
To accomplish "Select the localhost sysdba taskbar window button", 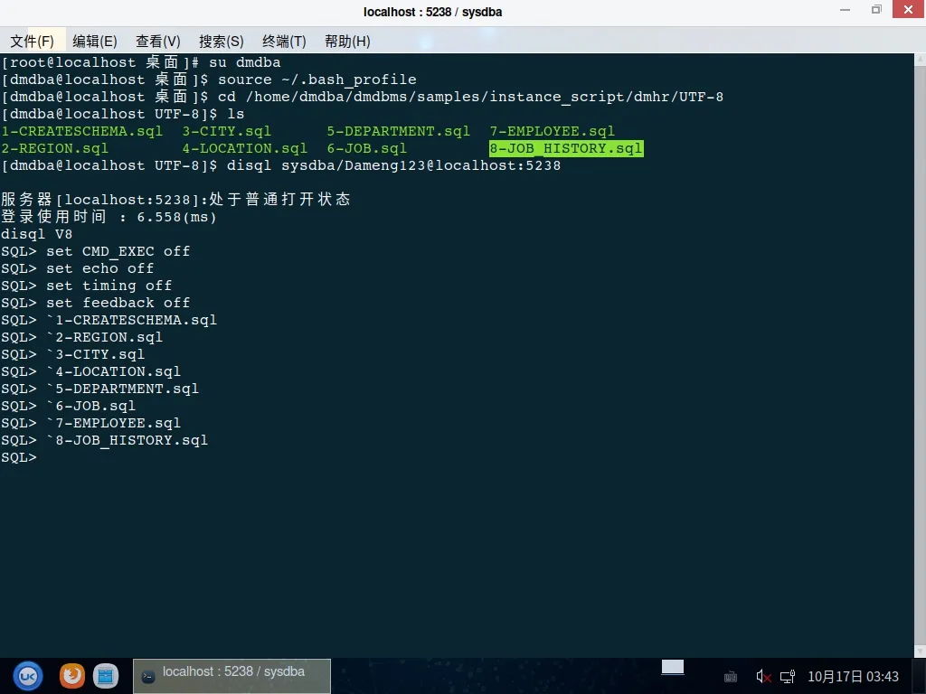I will point(232,676).
